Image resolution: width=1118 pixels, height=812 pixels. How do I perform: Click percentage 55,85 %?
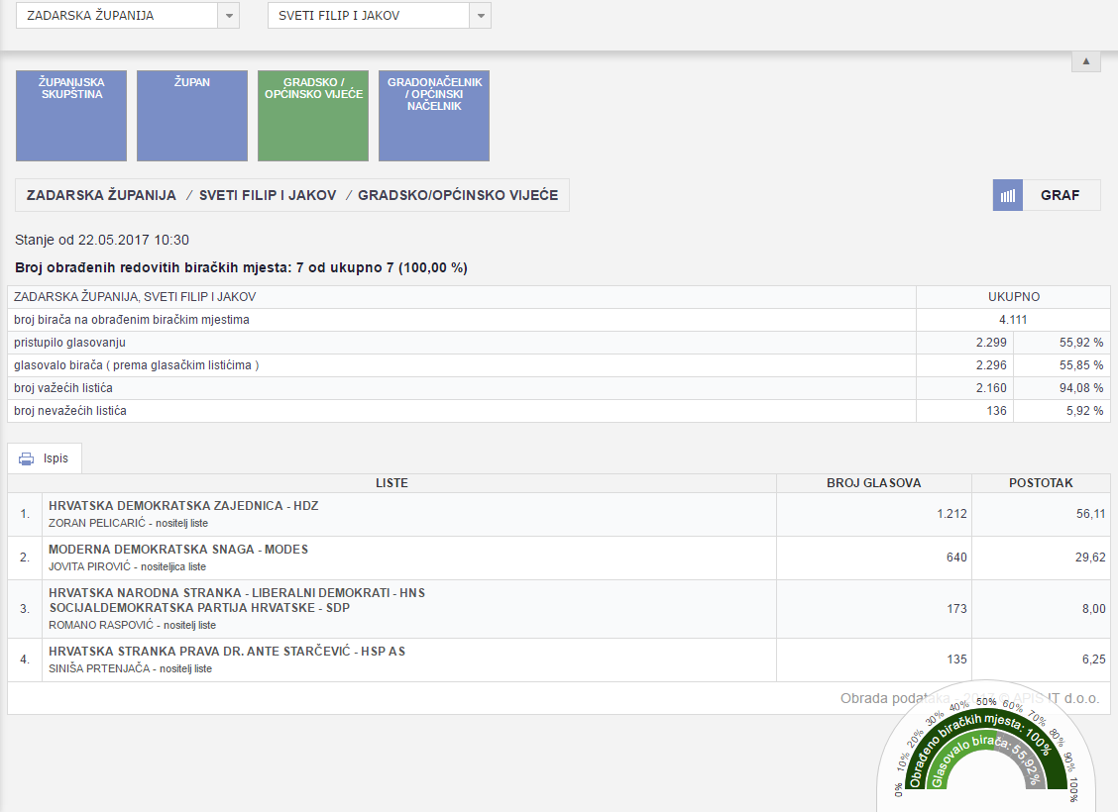pyautogui.click(x=1081, y=365)
